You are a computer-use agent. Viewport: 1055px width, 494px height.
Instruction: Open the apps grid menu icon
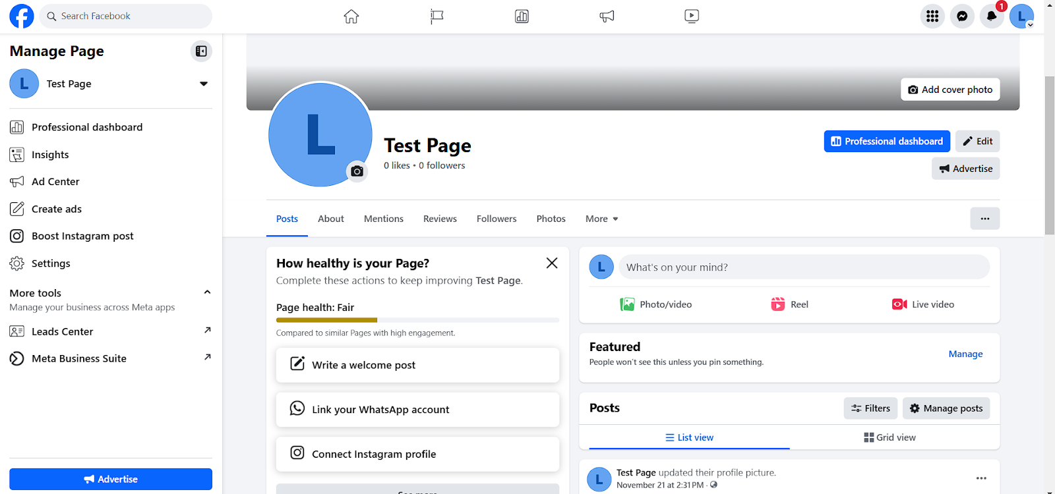(x=932, y=16)
